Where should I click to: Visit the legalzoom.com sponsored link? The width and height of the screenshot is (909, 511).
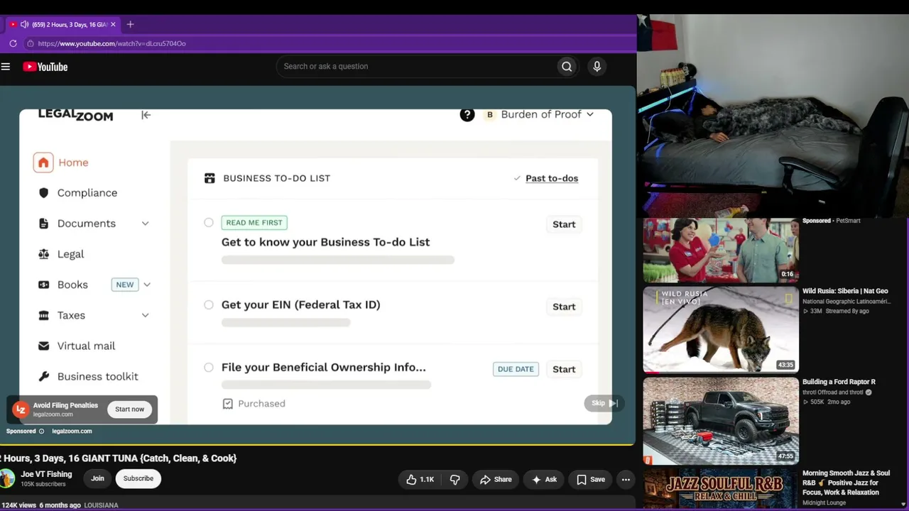click(72, 432)
